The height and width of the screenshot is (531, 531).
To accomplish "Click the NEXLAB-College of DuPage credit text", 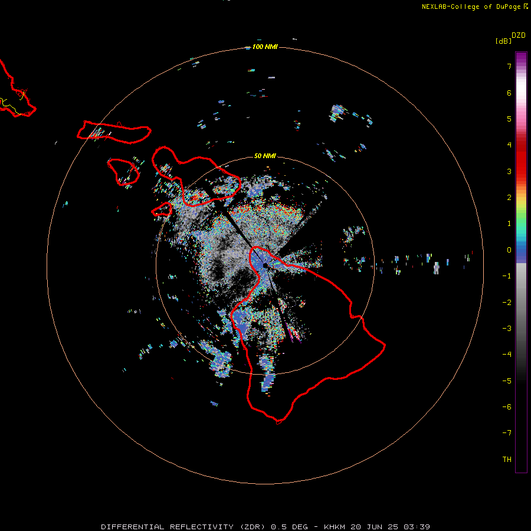I will pos(471,6).
